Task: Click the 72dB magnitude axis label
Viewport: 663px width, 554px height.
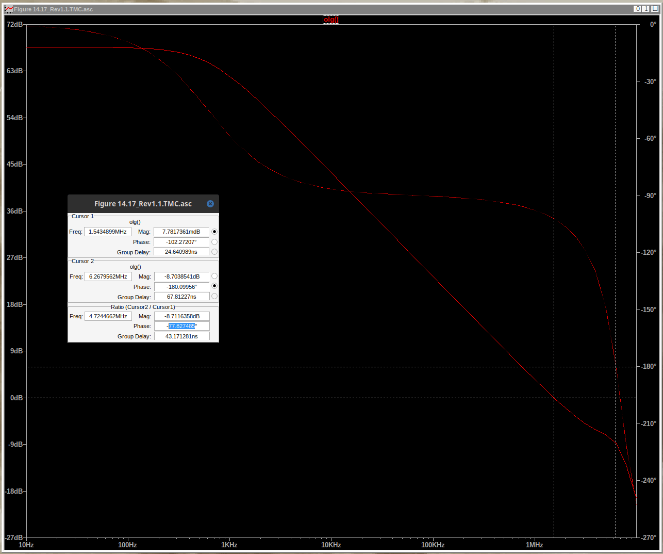Action: click(14, 24)
